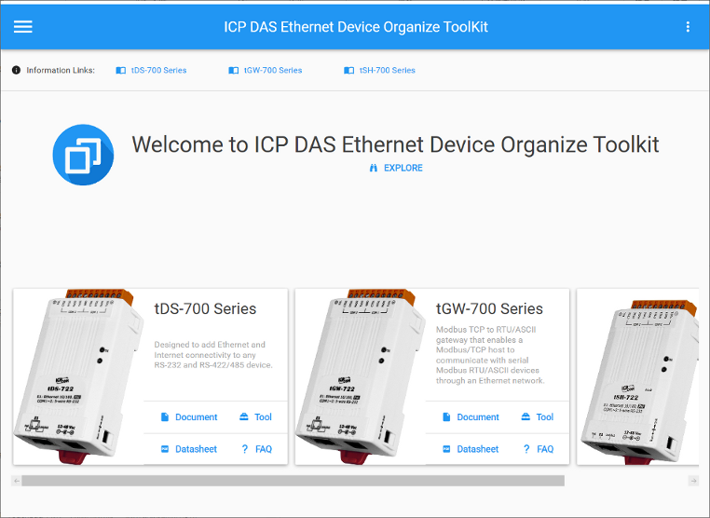
Task: Click the binoculars icon next to EXPLORE
Action: [373, 168]
